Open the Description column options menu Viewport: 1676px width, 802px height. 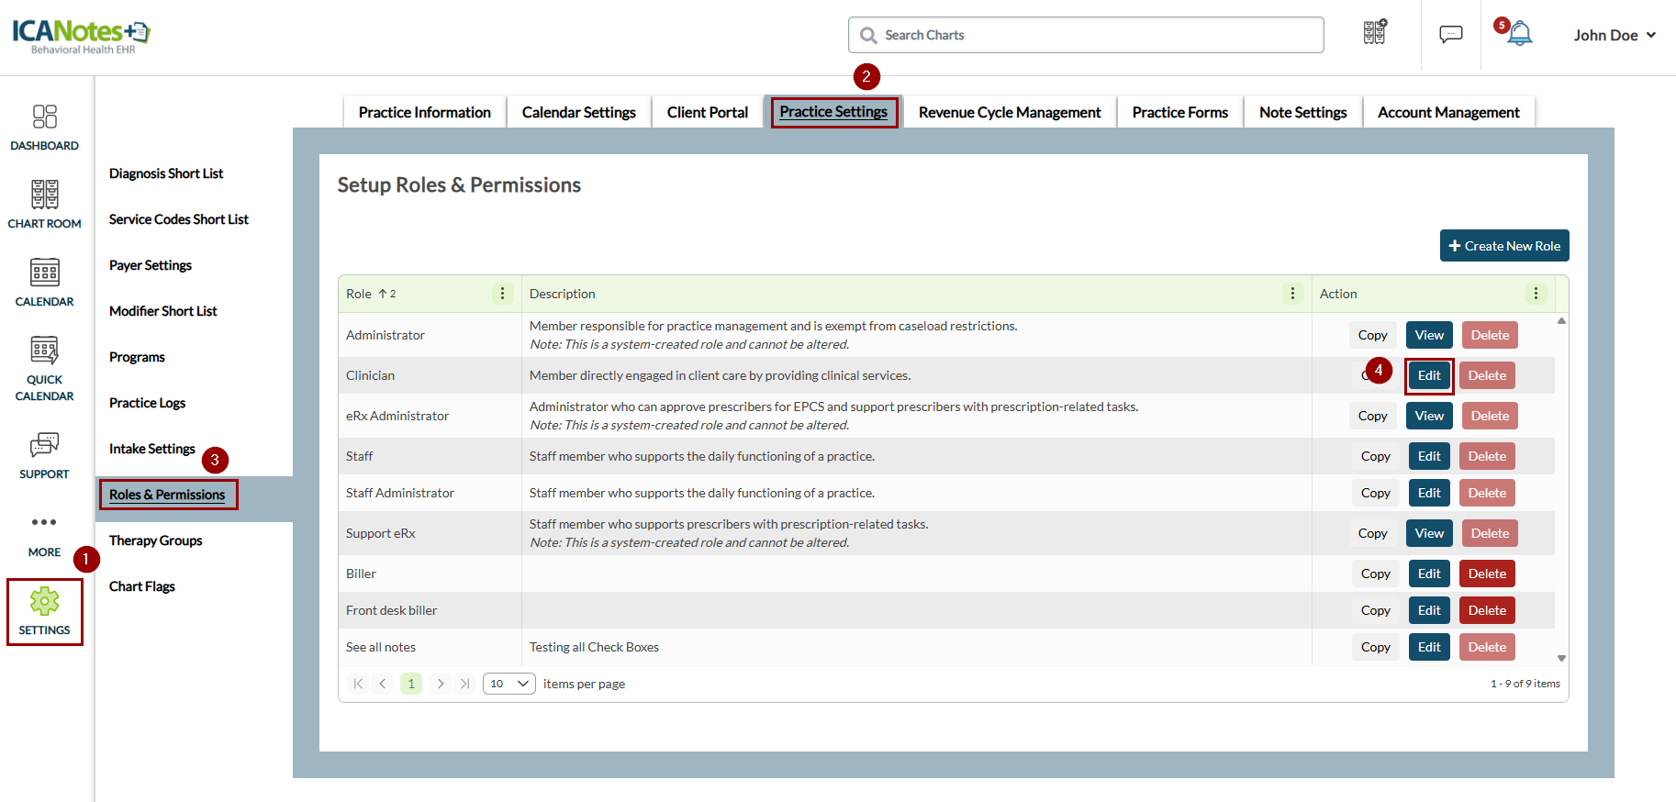1292,294
